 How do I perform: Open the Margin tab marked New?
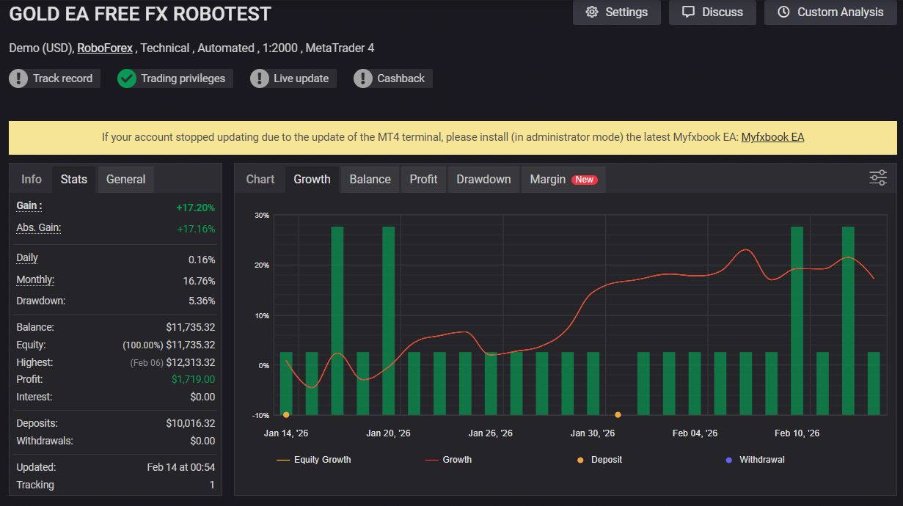coord(563,179)
